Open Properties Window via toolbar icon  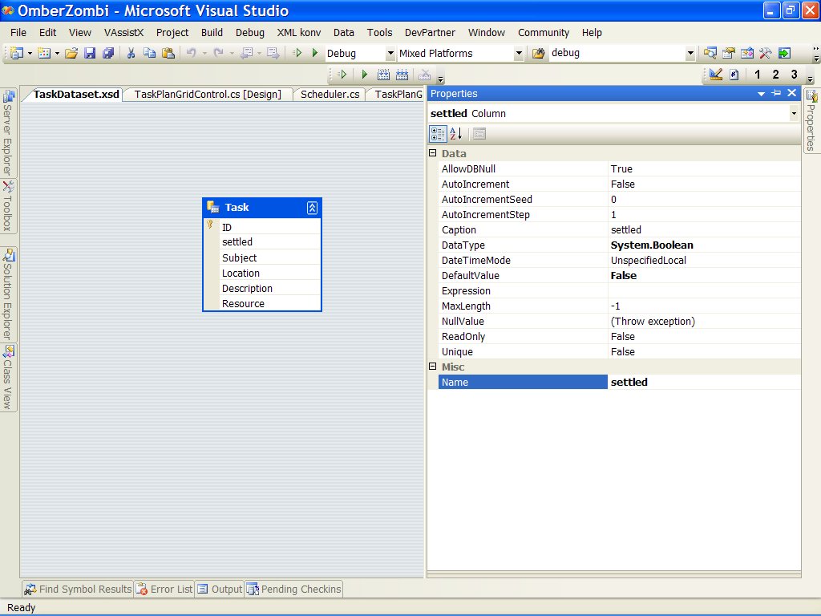(x=728, y=53)
